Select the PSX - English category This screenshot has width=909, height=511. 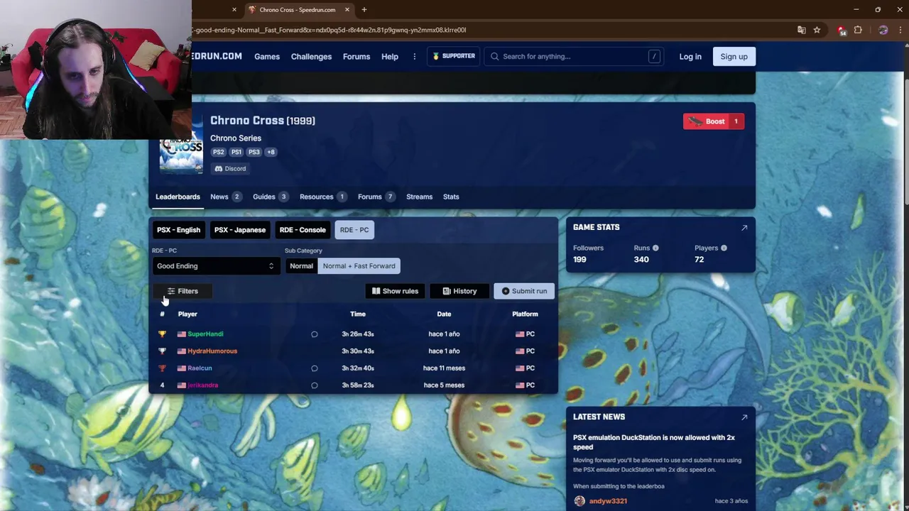point(178,230)
